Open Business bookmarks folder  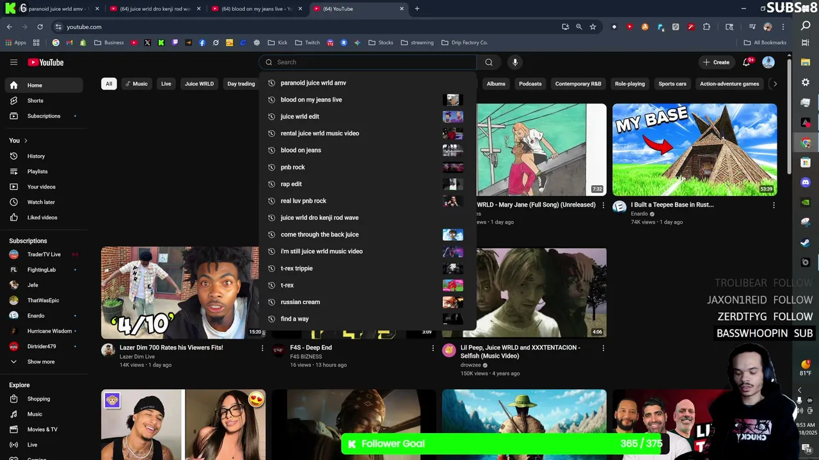pyautogui.click(x=109, y=43)
